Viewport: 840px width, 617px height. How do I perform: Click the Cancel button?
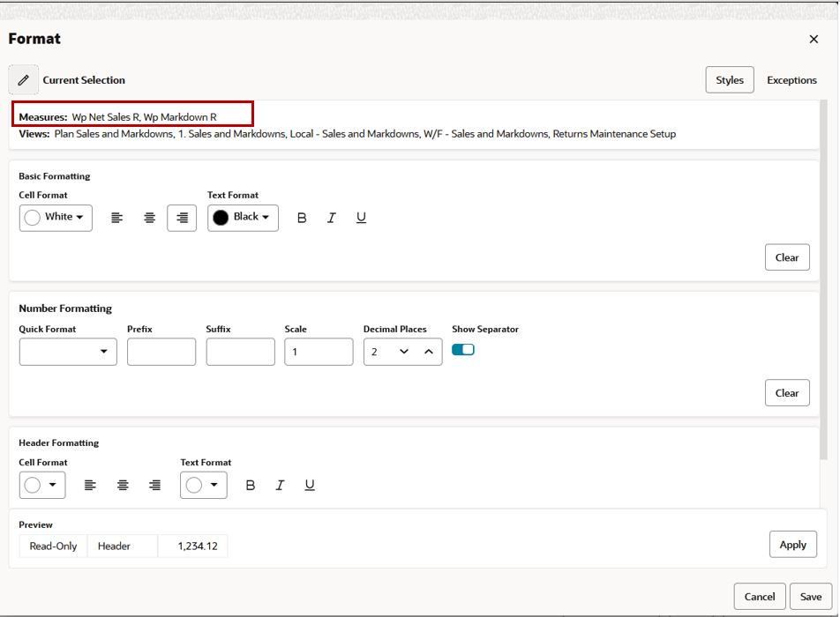tap(760, 597)
